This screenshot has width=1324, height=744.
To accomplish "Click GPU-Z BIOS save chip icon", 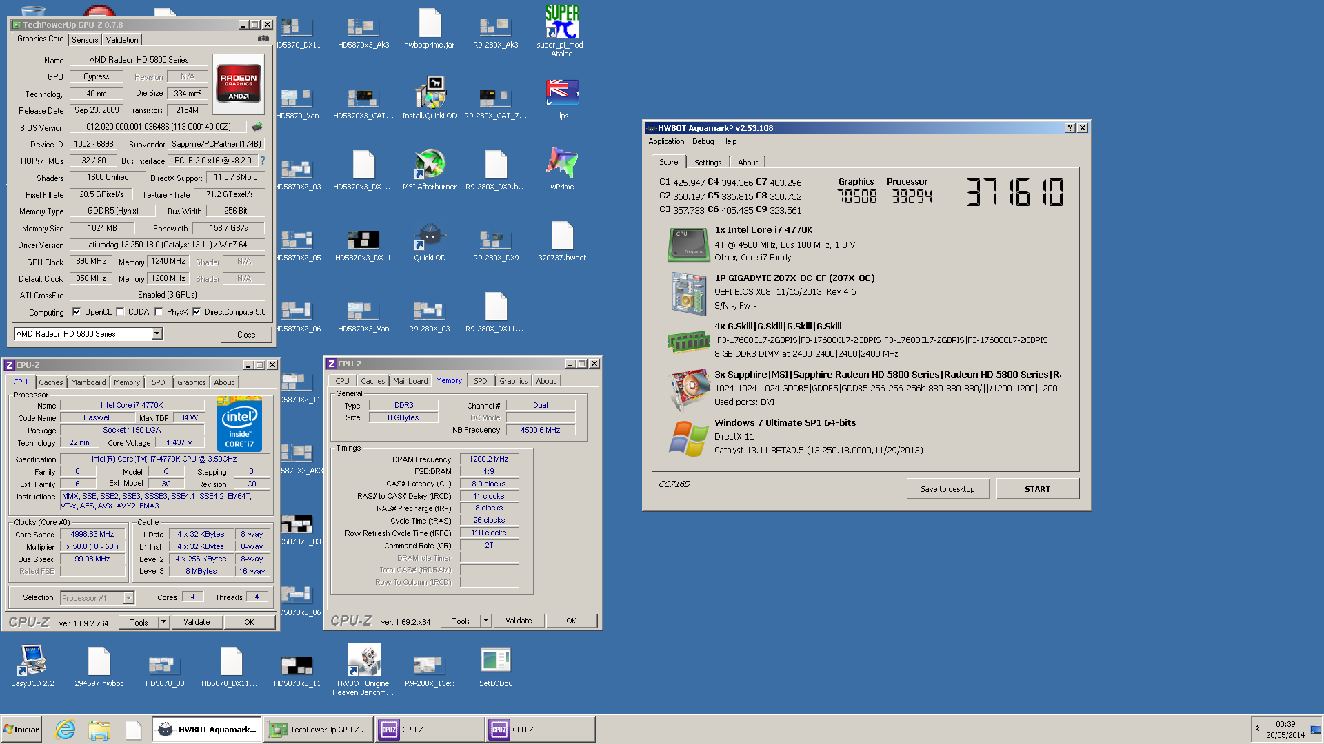I will click(x=257, y=127).
